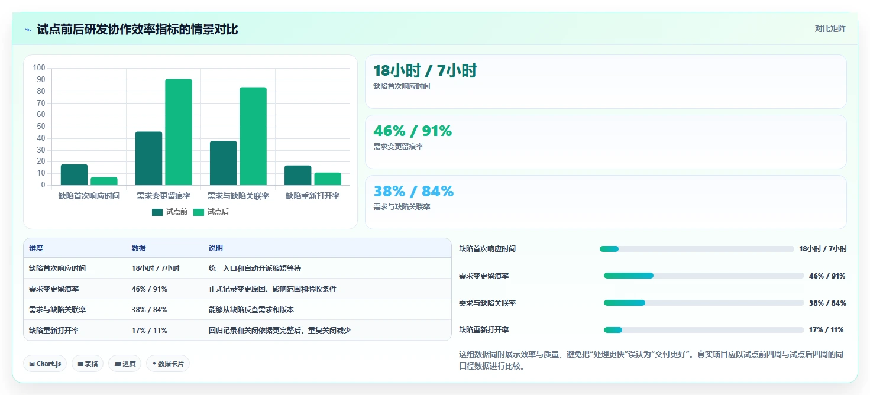The image size is (870, 395).
Task: Click the paragraph starting 这组数据同时展示效率与质量
Action: tap(652, 360)
